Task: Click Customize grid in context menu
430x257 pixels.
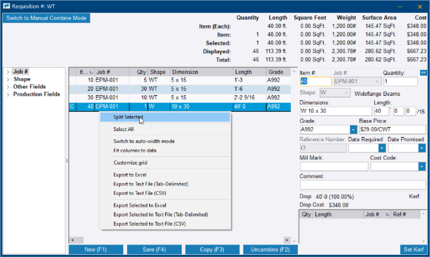Action: tap(130, 162)
